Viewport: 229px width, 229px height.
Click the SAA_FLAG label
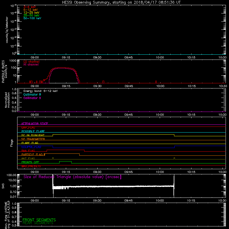28,151
